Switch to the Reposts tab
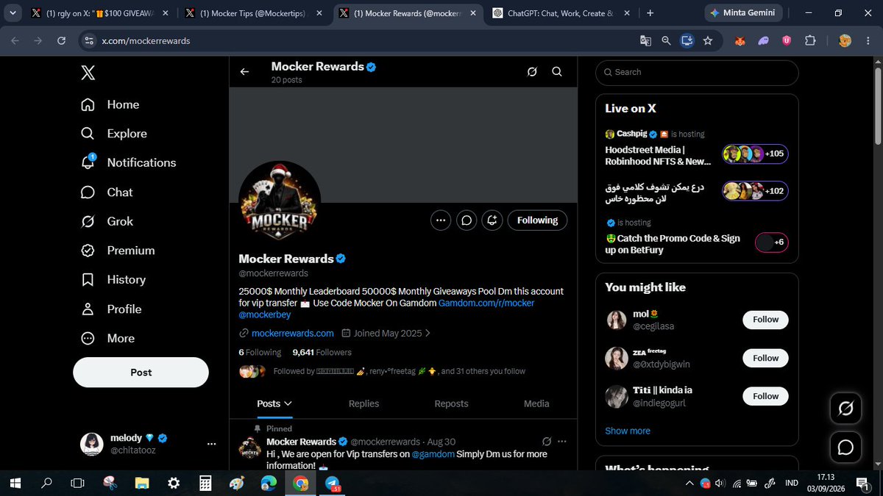 [x=451, y=403]
